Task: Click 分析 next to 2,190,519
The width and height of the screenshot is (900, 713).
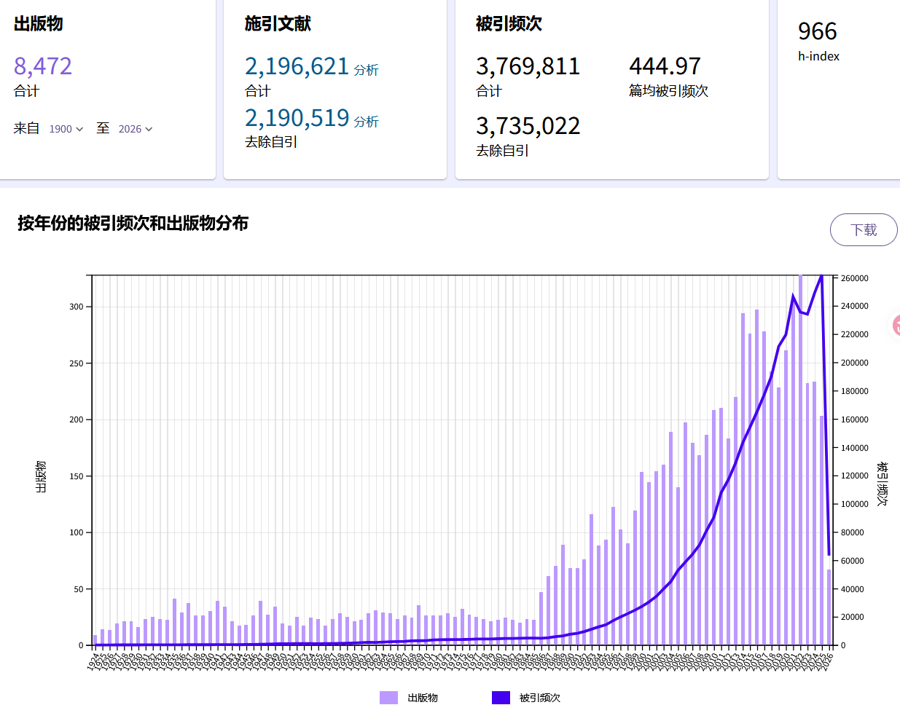Action: click(x=366, y=122)
